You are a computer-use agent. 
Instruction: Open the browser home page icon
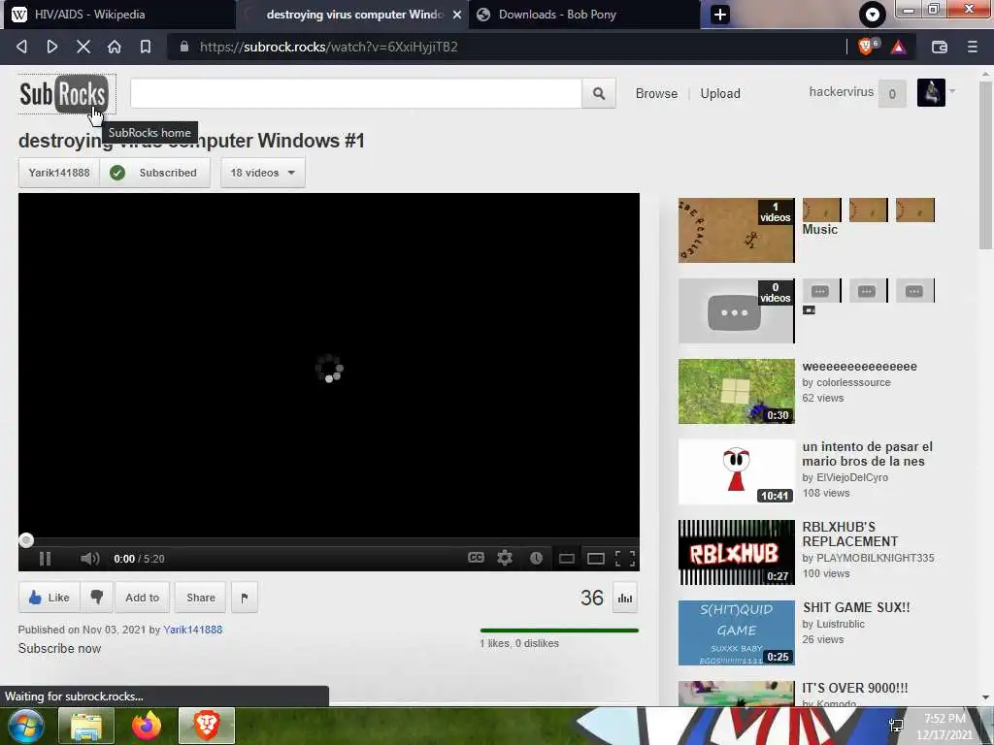115,47
